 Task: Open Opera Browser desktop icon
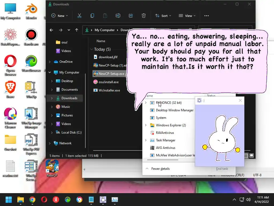pyautogui.click(x=10, y=65)
